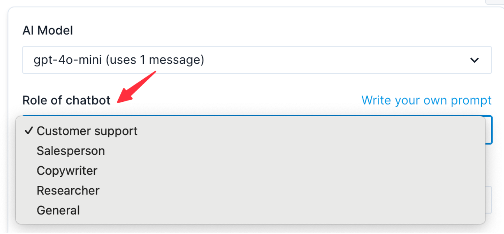Click empty space between role label and prompt link
The width and height of the screenshot is (504, 234).
tap(236, 100)
